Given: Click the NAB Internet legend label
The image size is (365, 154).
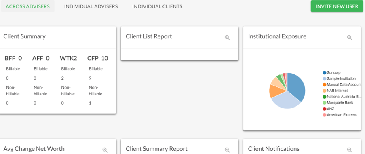Looking at the screenshot, I should (x=337, y=91).
